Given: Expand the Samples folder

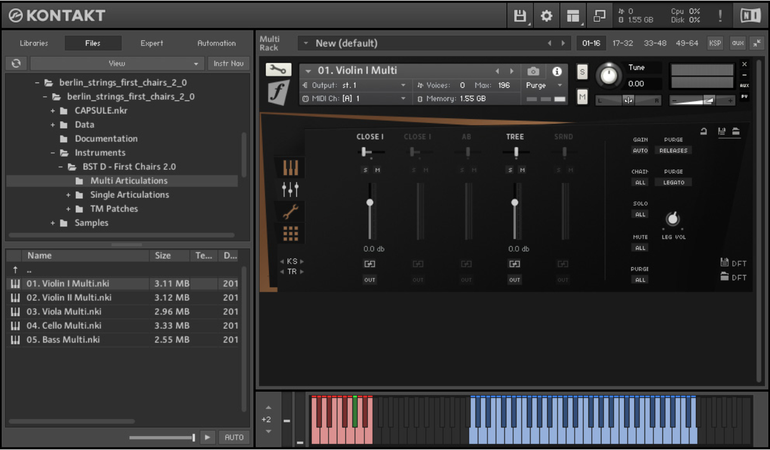Looking at the screenshot, I should pyautogui.click(x=53, y=223).
